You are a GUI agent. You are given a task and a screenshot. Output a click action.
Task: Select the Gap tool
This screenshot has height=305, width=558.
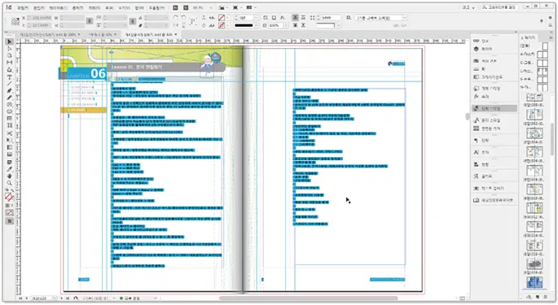pyautogui.click(x=10, y=63)
